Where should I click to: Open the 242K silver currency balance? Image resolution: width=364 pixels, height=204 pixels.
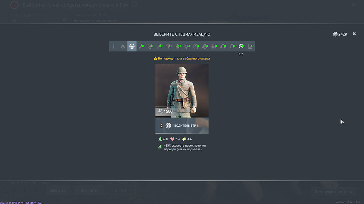pyautogui.click(x=340, y=34)
